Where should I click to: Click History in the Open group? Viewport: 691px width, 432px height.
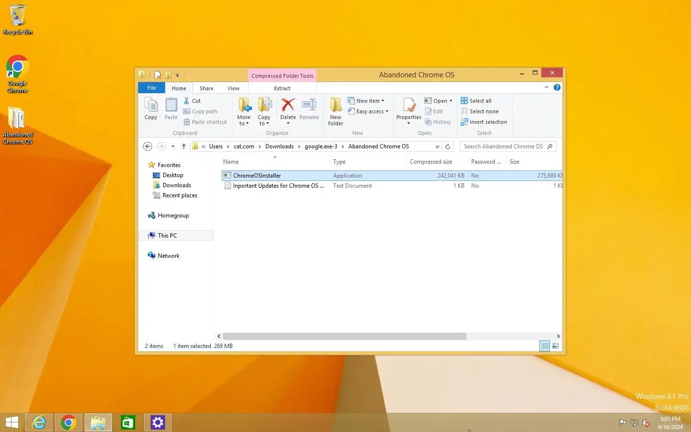point(438,122)
